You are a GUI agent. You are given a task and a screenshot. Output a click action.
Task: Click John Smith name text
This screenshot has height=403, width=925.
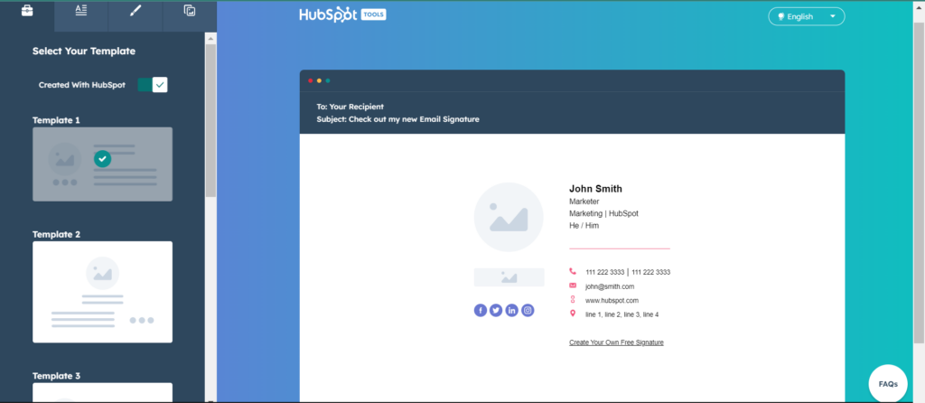tap(596, 189)
